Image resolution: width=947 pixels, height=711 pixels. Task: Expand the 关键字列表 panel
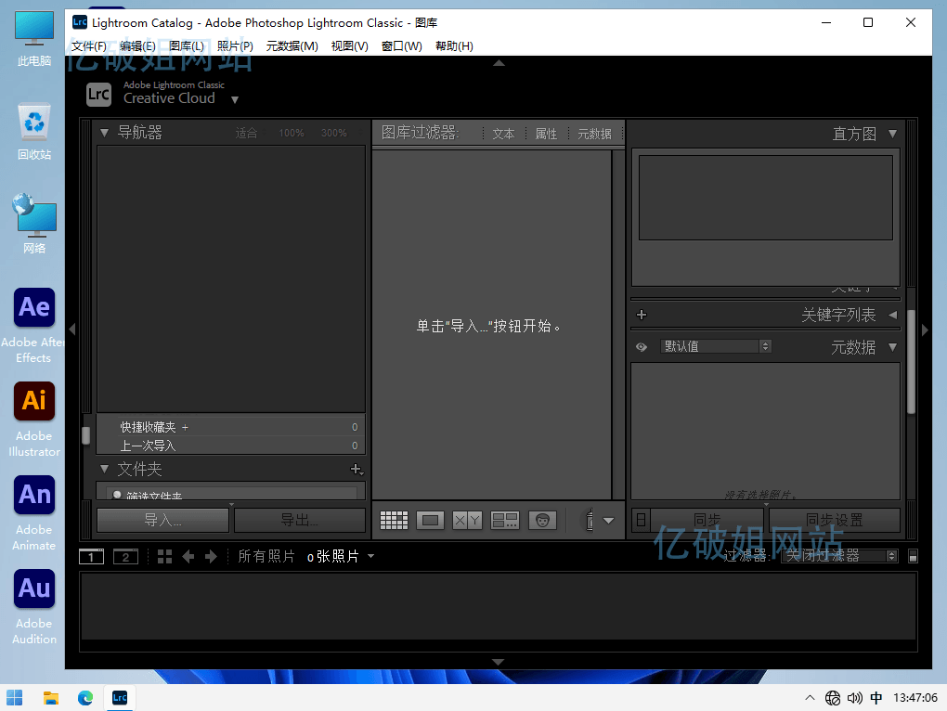pyautogui.click(x=892, y=315)
